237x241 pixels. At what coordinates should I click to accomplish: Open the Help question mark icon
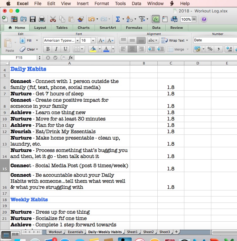[204, 19]
